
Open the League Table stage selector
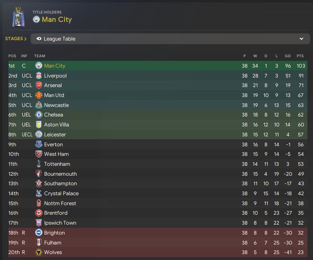(x=170, y=39)
